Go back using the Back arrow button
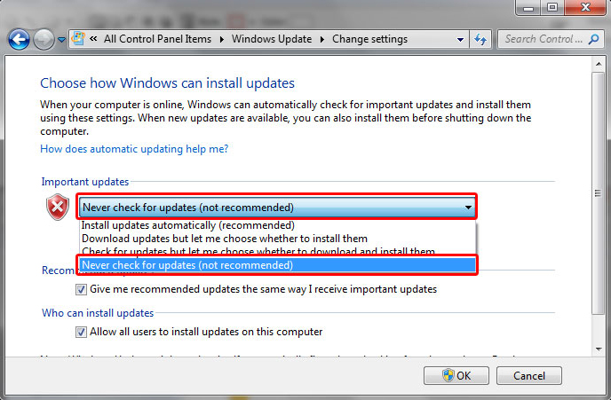This screenshot has width=611, height=400. click(x=19, y=39)
